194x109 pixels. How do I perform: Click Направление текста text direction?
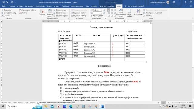coord(121,13)
